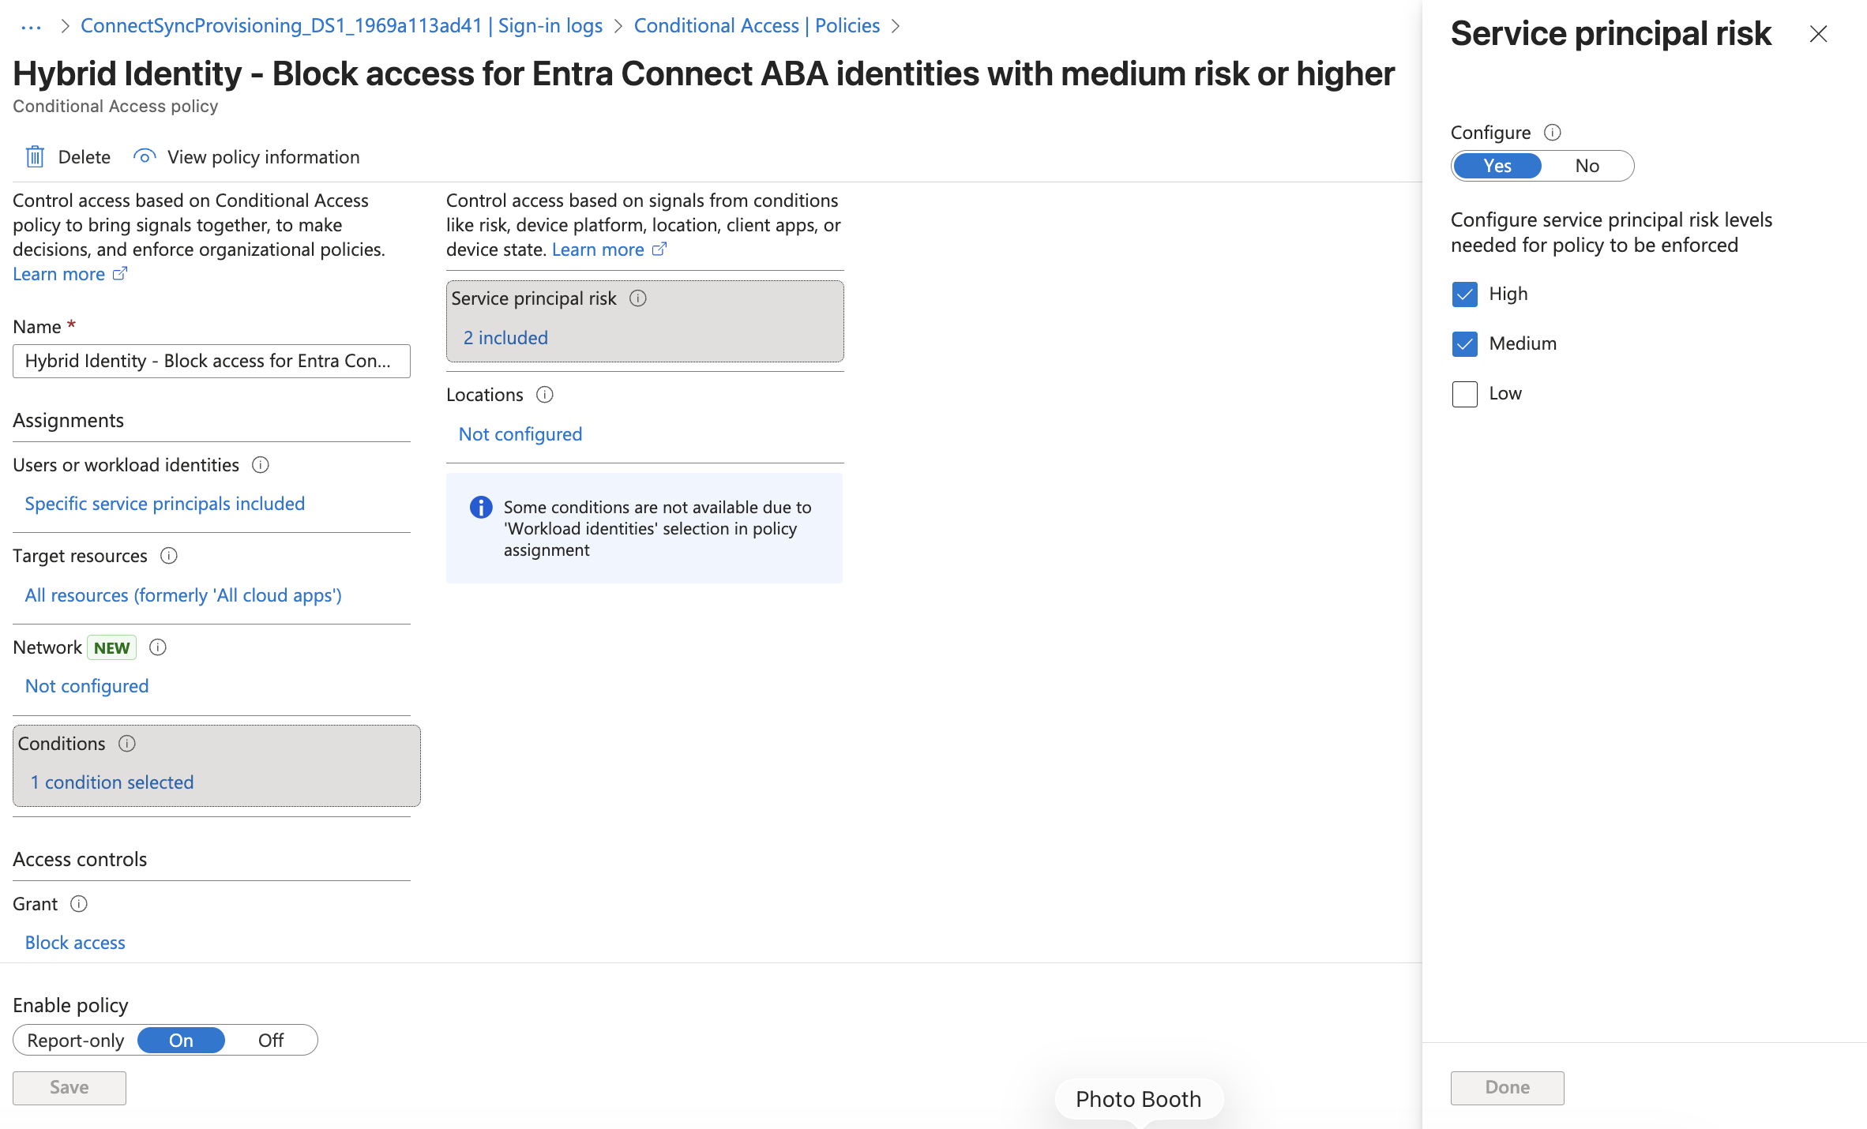Click the Delete trash icon

tap(35, 157)
